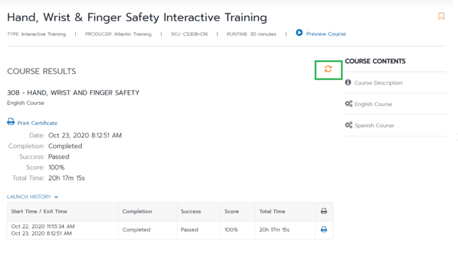Viewport: 458px width, 254px height.
Task: Click the Type: Interactive Training text
Action: [37, 34]
